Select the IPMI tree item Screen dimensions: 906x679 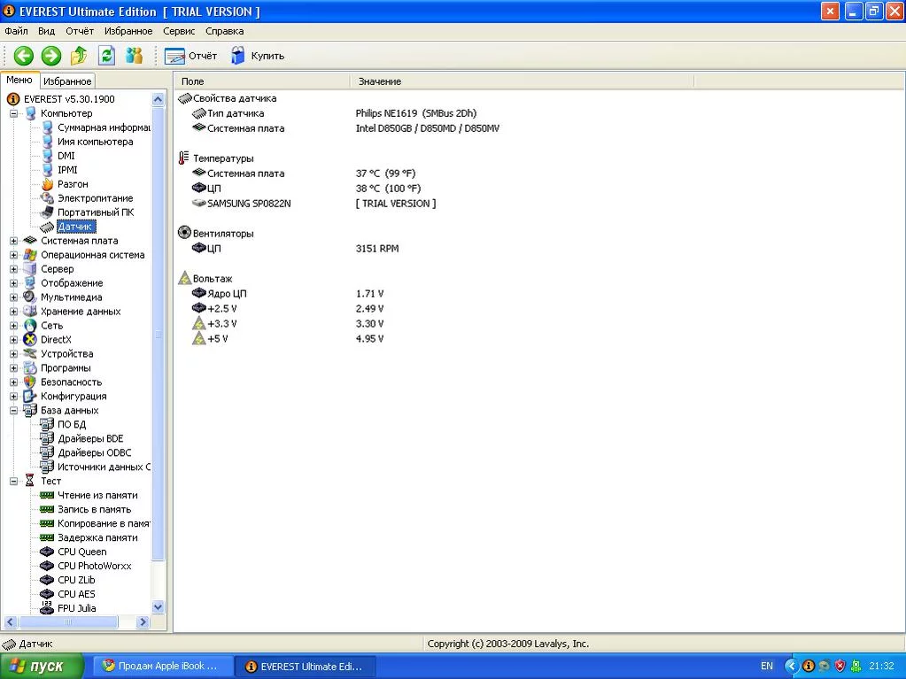pyautogui.click(x=67, y=170)
